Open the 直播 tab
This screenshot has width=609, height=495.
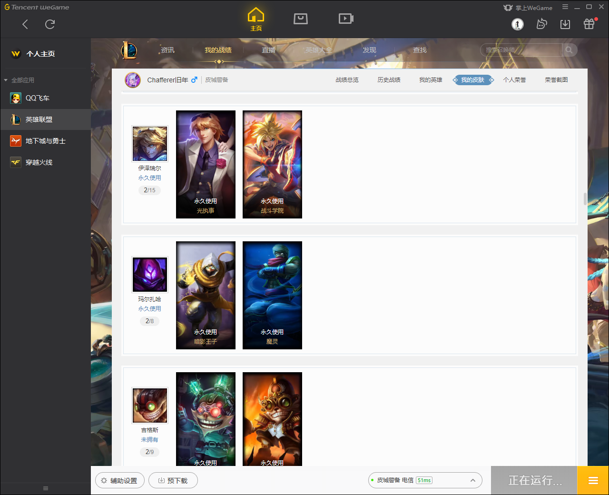268,50
